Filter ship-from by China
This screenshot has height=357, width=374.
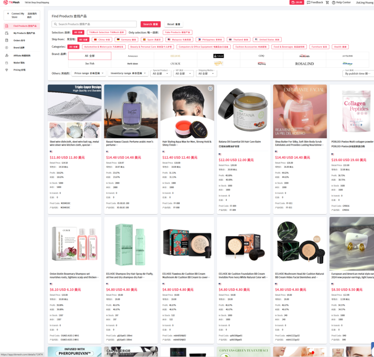pyautogui.click(x=102, y=39)
